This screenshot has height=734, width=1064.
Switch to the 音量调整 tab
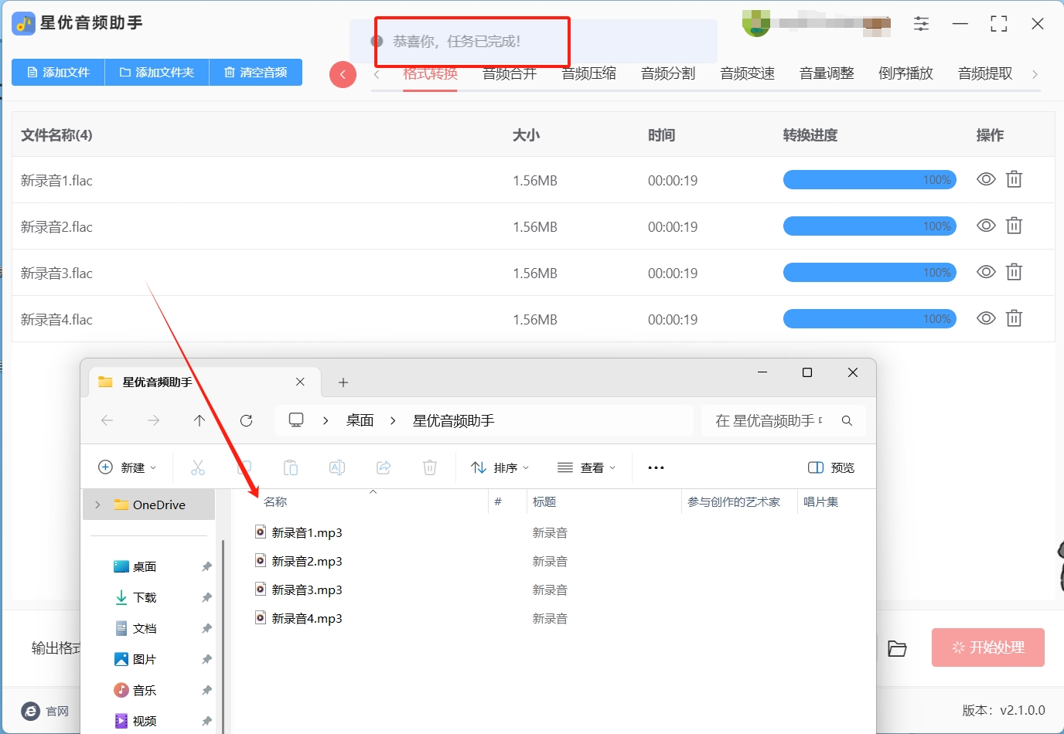tap(827, 73)
